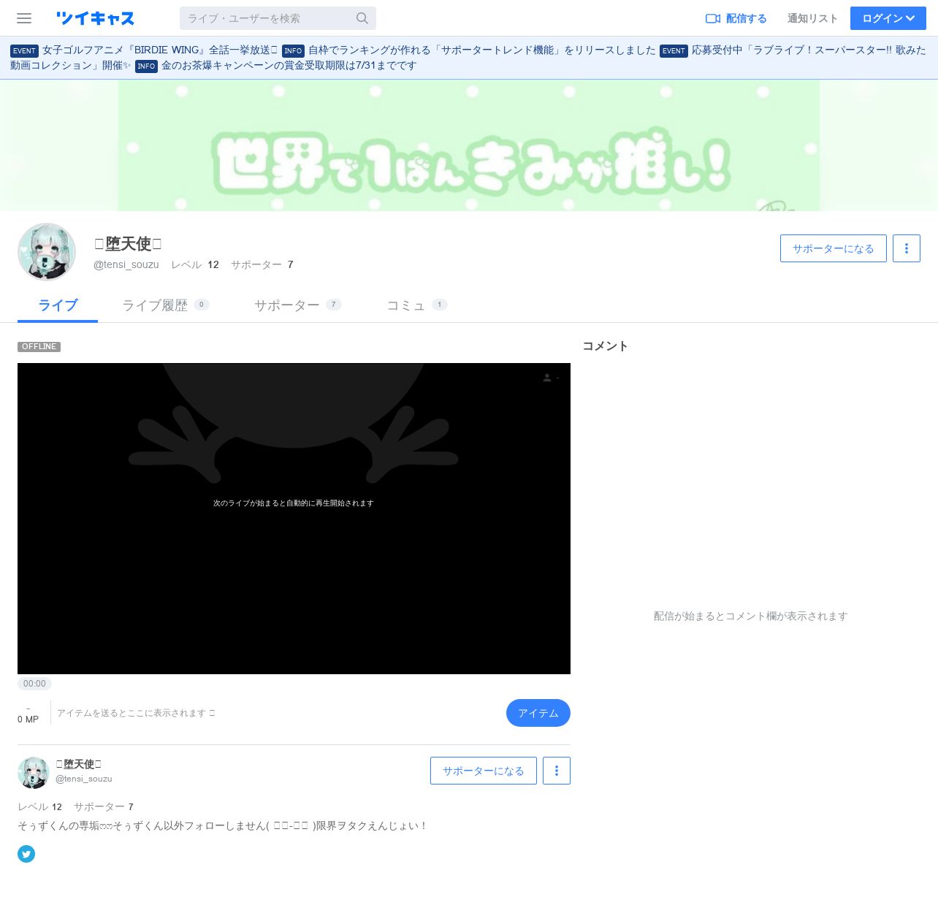
Task: Click the アイテム button
Action: (538, 713)
